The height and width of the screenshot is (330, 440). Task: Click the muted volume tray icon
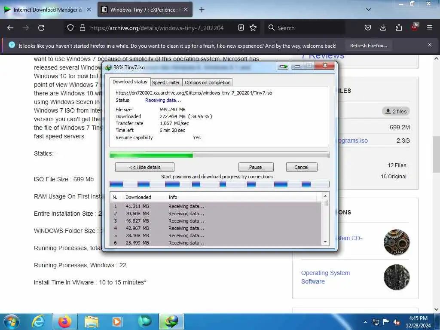click(x=397, y=322)
